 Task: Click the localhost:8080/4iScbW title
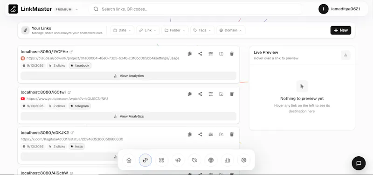44,173
